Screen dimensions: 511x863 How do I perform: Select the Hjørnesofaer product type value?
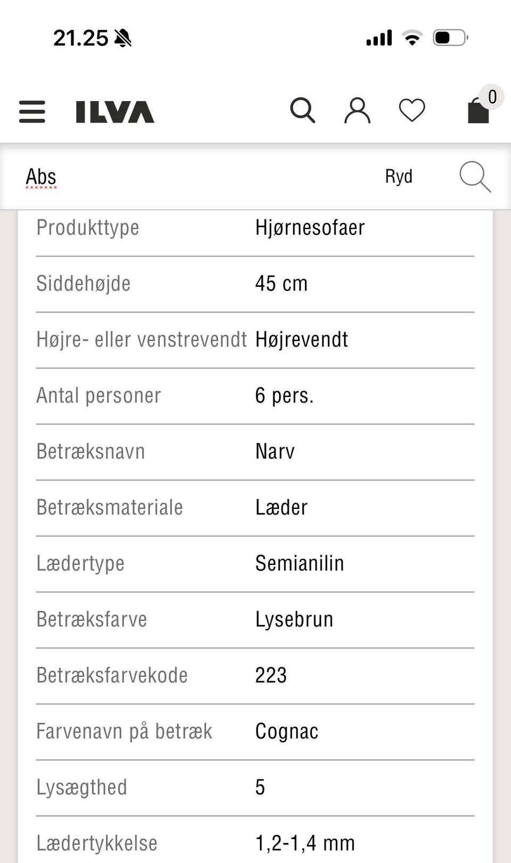[x=310, y=227]
